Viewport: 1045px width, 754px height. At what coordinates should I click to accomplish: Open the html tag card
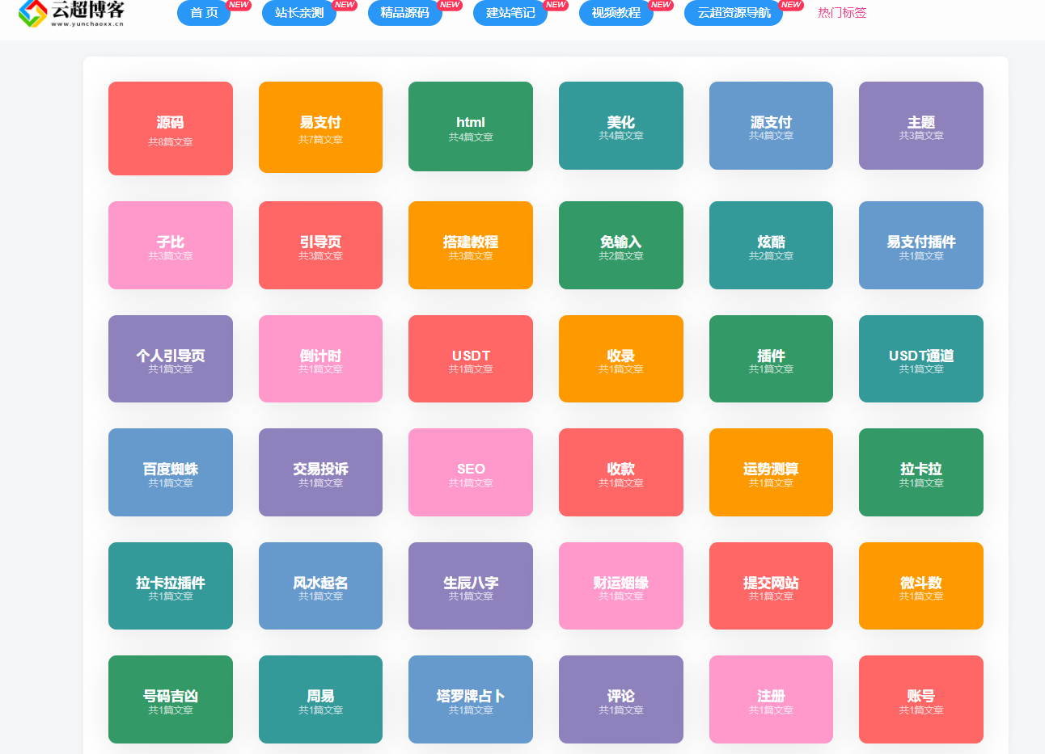click(x=470, y=128)
